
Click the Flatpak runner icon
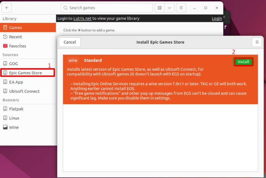(5, 108)
